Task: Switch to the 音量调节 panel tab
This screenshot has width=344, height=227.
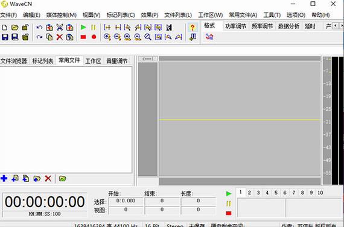Action: tap(117, 61)
